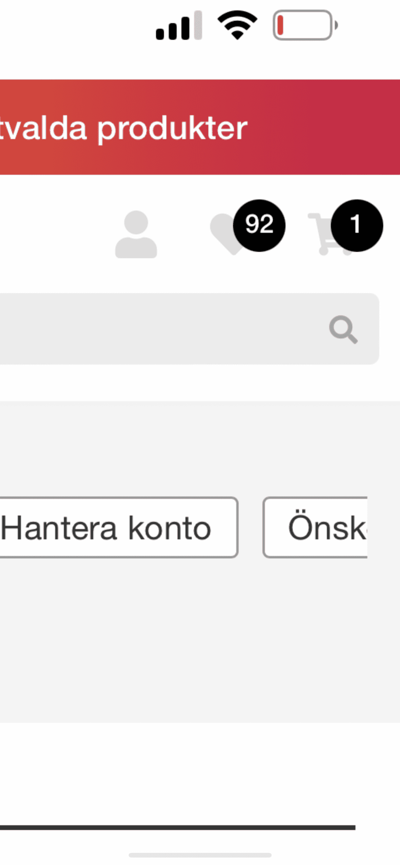
Task: Click the black divider line near bottom
Action: pos(178,827)
